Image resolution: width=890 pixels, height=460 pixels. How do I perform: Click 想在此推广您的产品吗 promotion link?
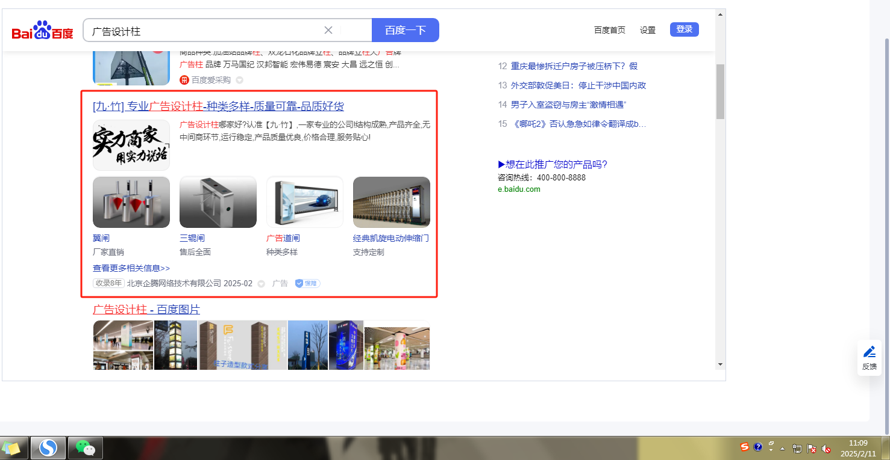pos(553,165)
